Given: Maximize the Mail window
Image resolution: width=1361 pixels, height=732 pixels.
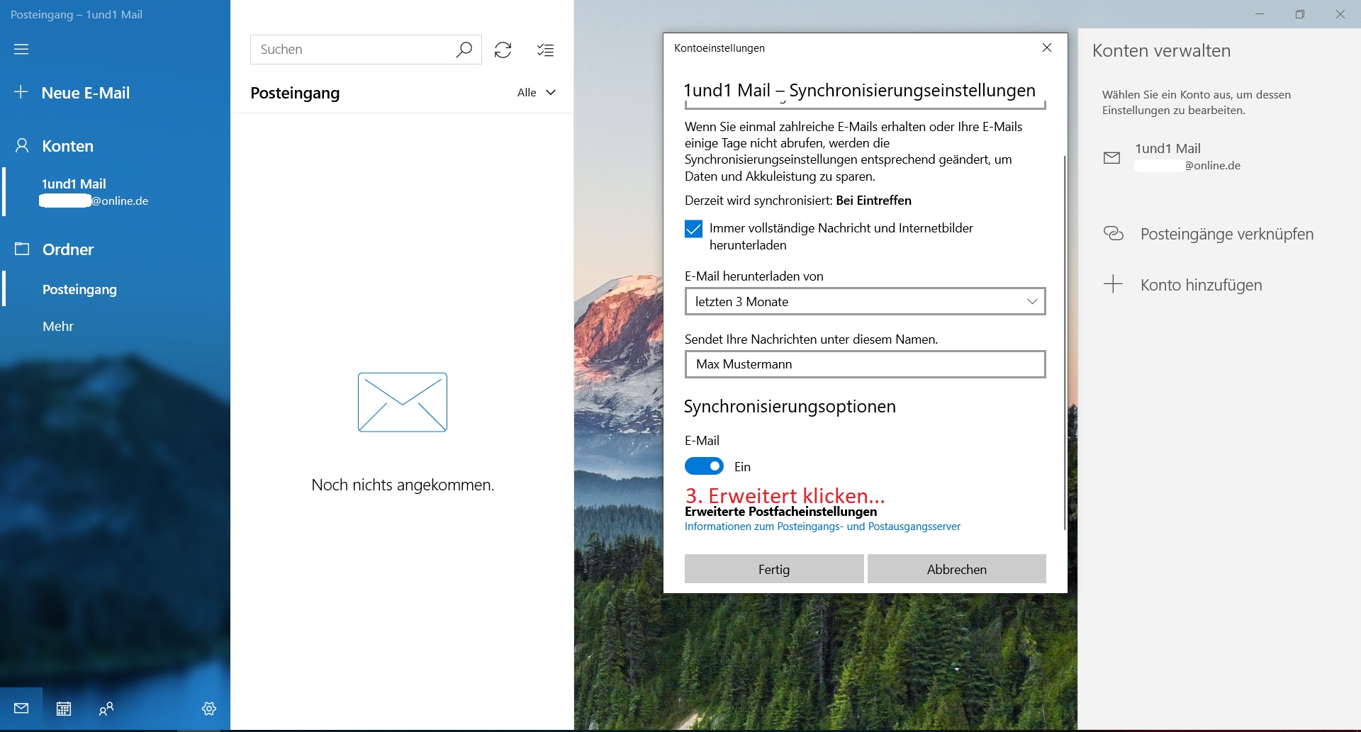Looking at the screenshot, I should click(1300, 14).
